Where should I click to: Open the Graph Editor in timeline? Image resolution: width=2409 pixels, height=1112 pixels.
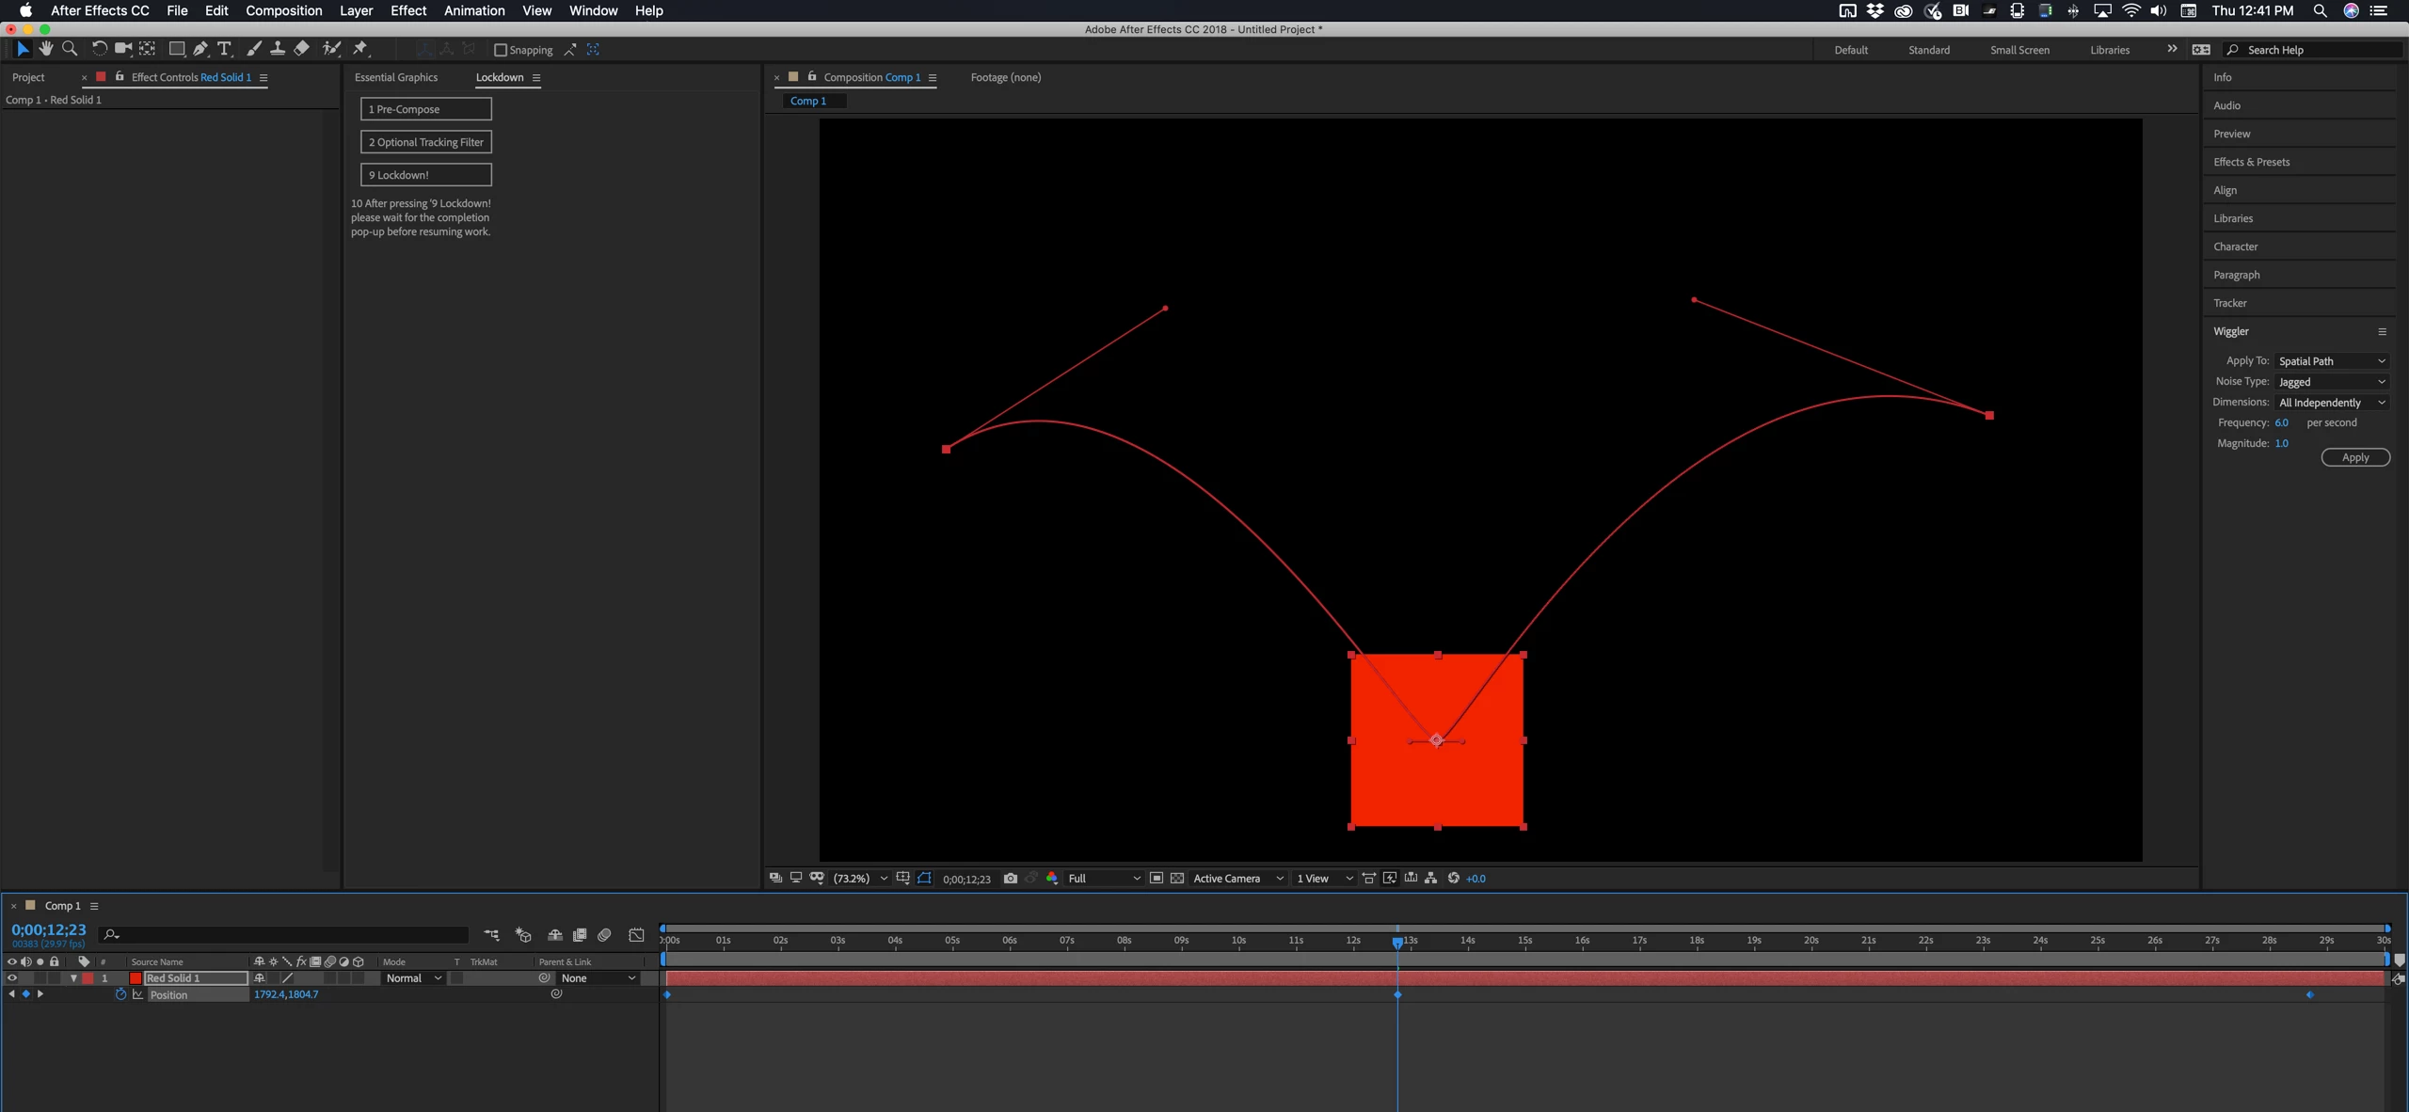(x=637, y=935)
